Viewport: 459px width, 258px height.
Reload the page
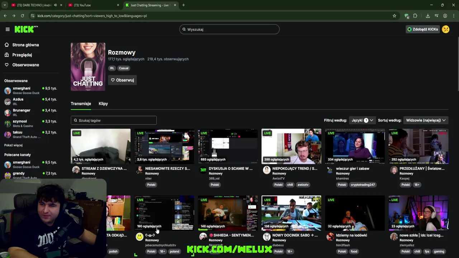click(22, 16)
